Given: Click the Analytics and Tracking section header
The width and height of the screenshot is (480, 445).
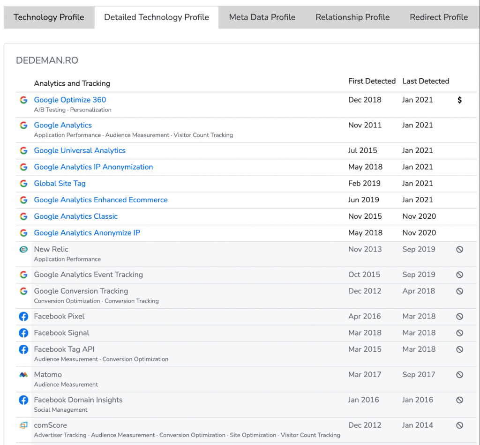Looking at the screenshot, I should tap(72, 83).
